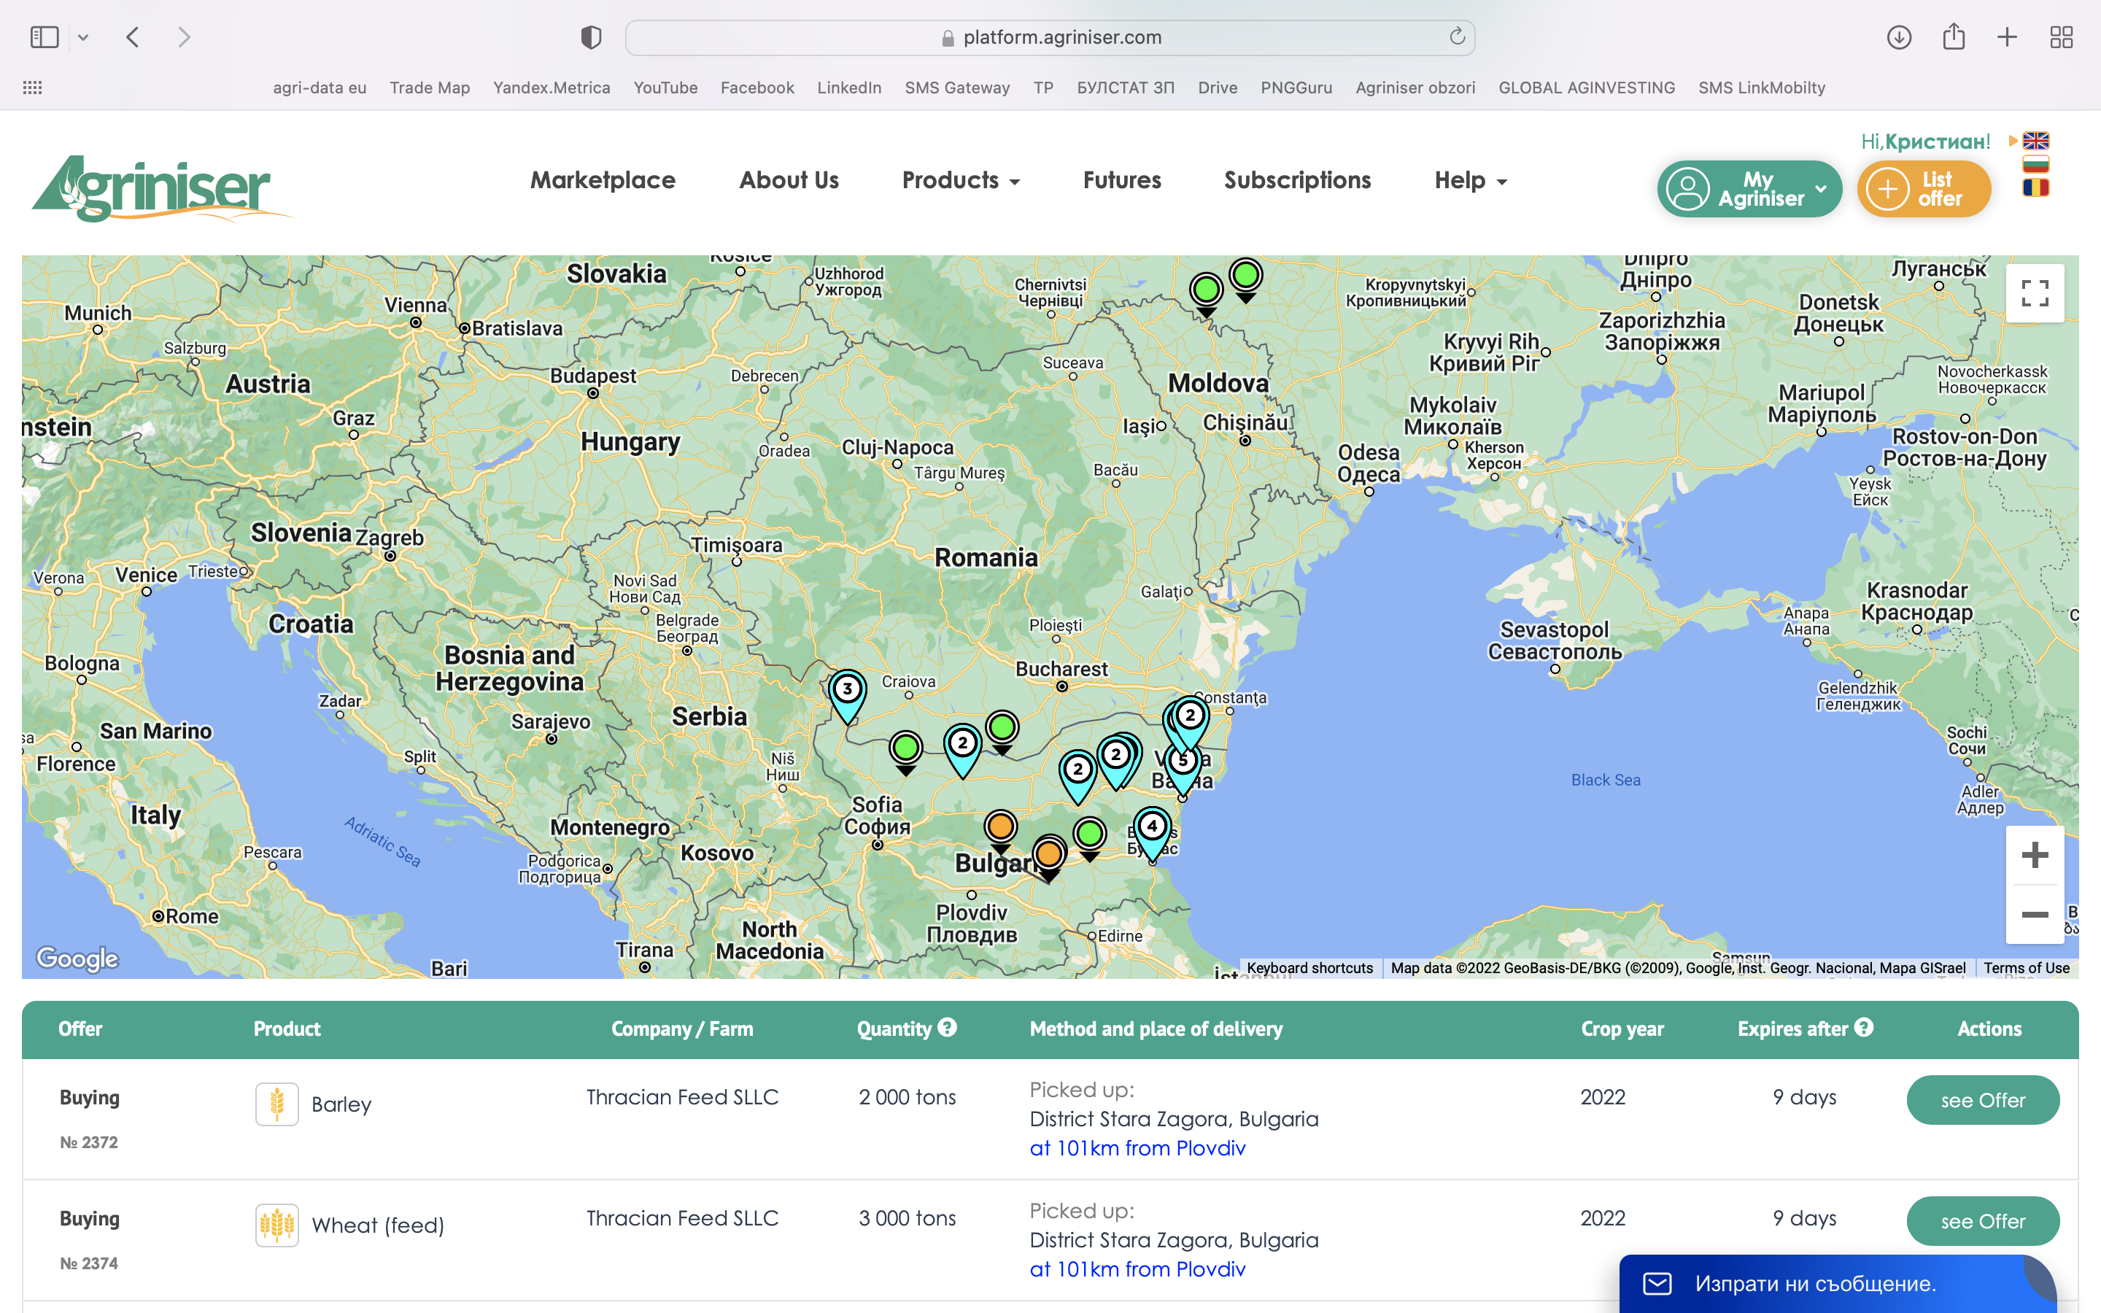This screenshot has width=2101, height=1313.
Task: Click Expires after help icon
Action: click(1864, 1027)
